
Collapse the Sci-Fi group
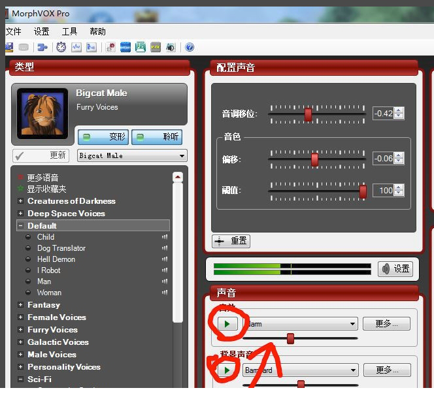[20, 379]
